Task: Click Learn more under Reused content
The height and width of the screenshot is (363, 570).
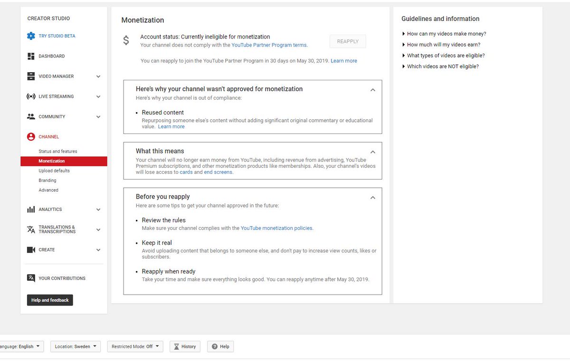Action: pos(171,127)
